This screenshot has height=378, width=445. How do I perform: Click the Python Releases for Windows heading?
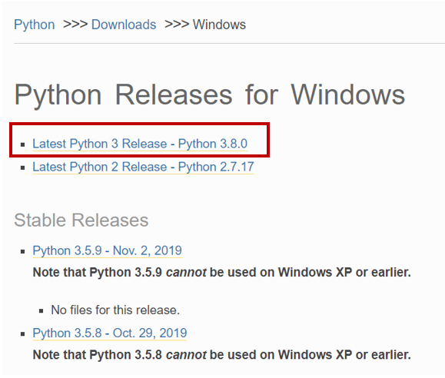(210, 95)
